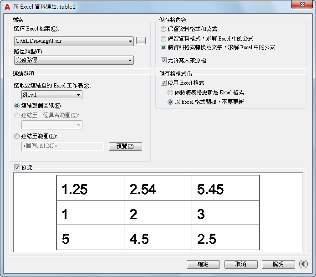Click preview cell showing 4.5
The height and width of the screenshot is (277, 316).
pyautogui.click(x=158, y=237)
